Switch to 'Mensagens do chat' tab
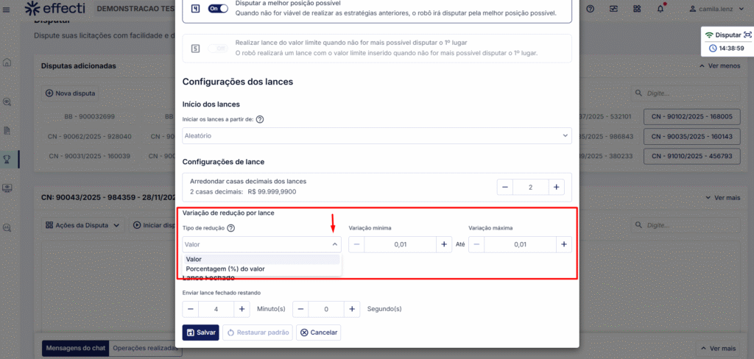 tap(75, 348)
